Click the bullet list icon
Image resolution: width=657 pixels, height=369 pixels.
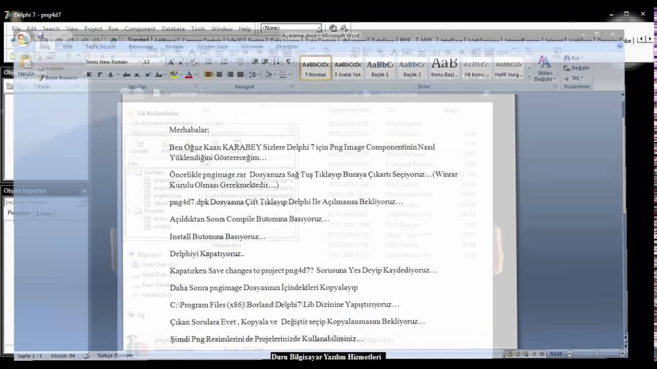[x=209, y=62]
